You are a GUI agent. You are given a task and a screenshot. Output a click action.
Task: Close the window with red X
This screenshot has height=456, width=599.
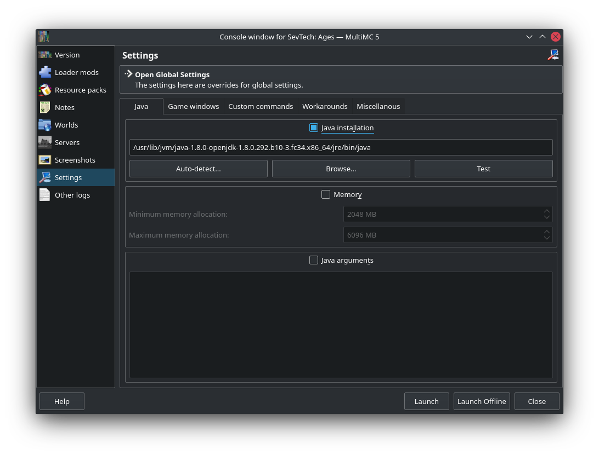[556, 37]
